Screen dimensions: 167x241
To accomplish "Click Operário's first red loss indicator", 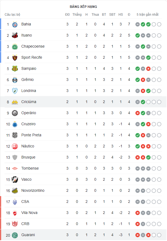I will 138,113.
